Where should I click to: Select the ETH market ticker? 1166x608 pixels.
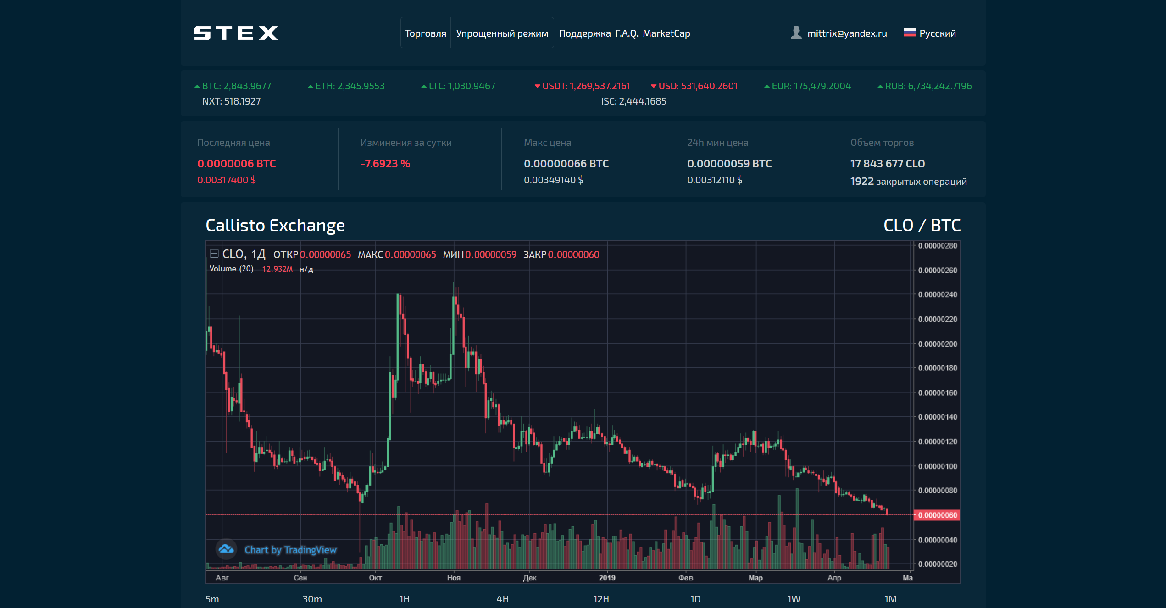346,86
